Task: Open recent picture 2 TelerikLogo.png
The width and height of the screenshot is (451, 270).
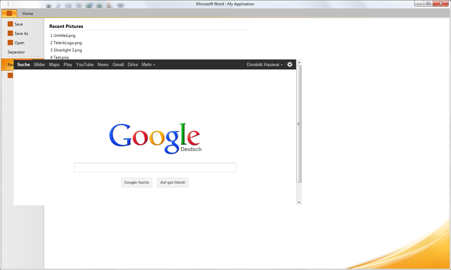Action: (66, 43)
